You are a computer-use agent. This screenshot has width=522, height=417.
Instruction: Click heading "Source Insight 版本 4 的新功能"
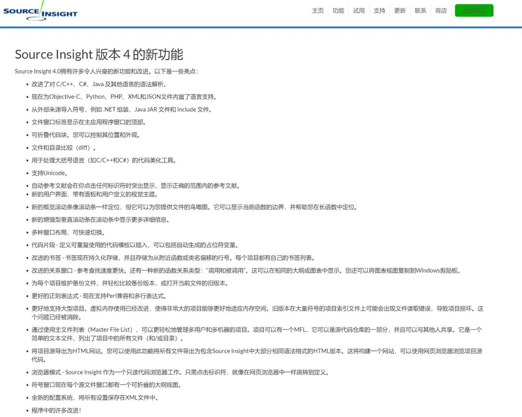99,54
